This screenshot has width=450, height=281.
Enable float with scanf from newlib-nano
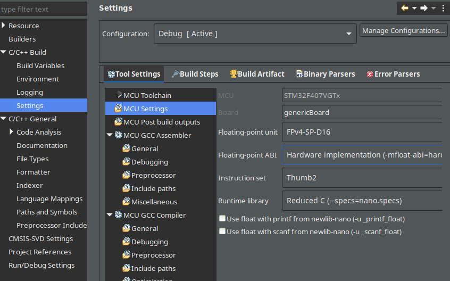tap(222, 232)
